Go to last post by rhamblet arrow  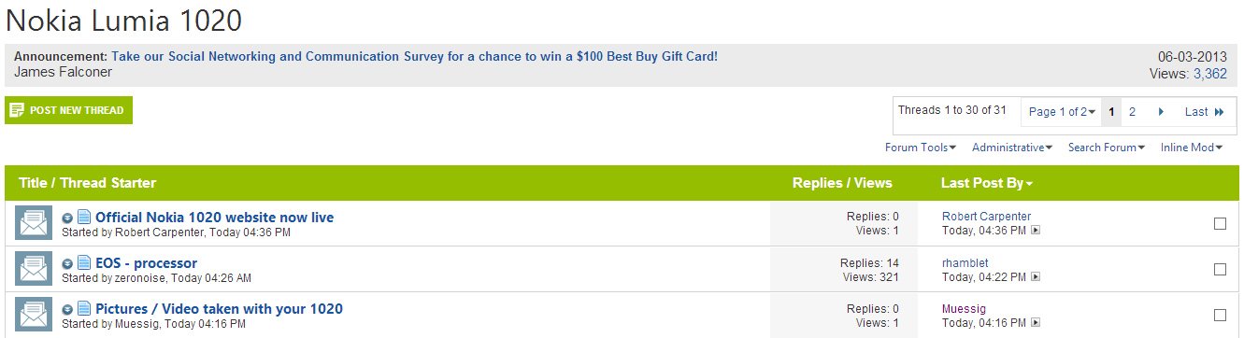[1035, 277]
